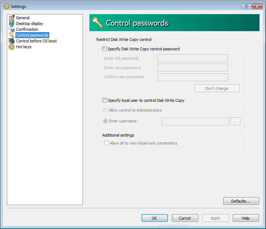This screenshot has height=229, width=266.
Task: Click the username text field
Action: click(195, 121)
